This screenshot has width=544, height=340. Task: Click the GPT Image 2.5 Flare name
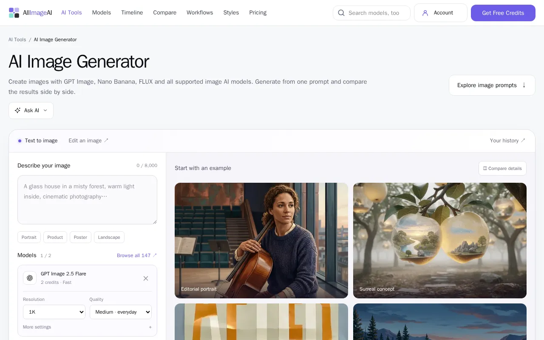63,274
